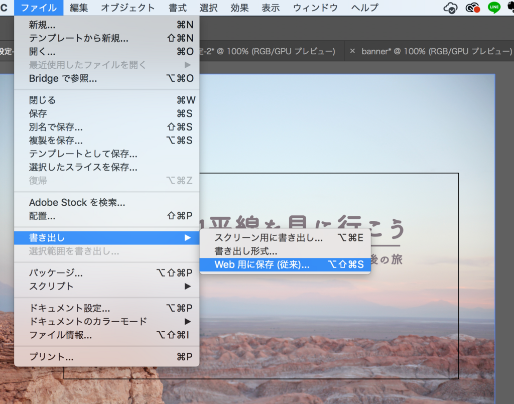The image size is (514, 404).
Task: Open the 効果 menu
Action: 239,8
